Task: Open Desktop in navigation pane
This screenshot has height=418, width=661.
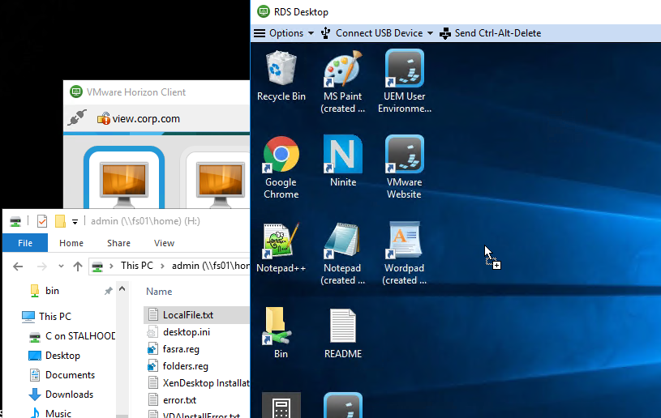Action: [x=62, y=356]
